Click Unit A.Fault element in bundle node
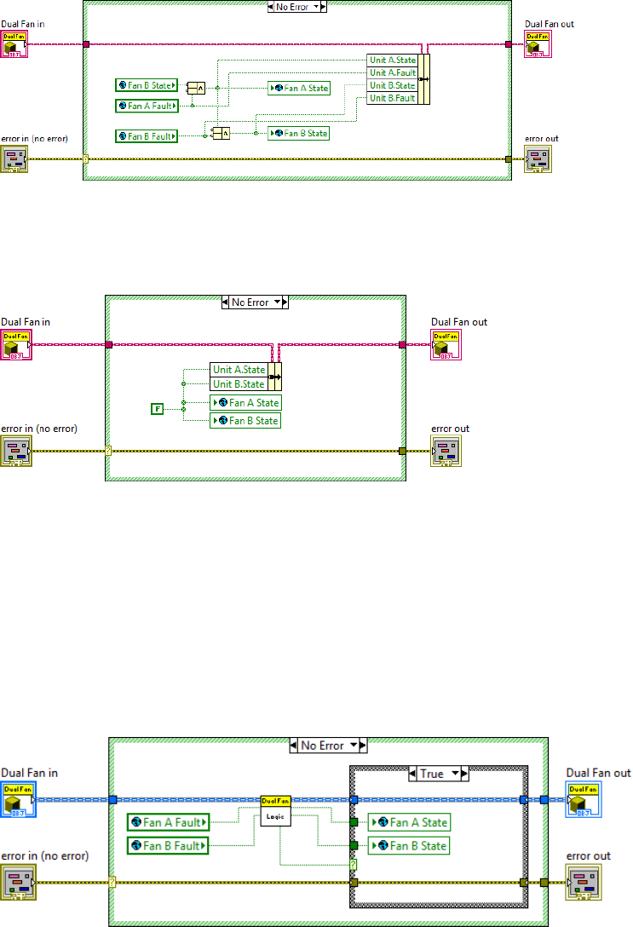Viewport: 633px width, 927px height. [393, 72]
